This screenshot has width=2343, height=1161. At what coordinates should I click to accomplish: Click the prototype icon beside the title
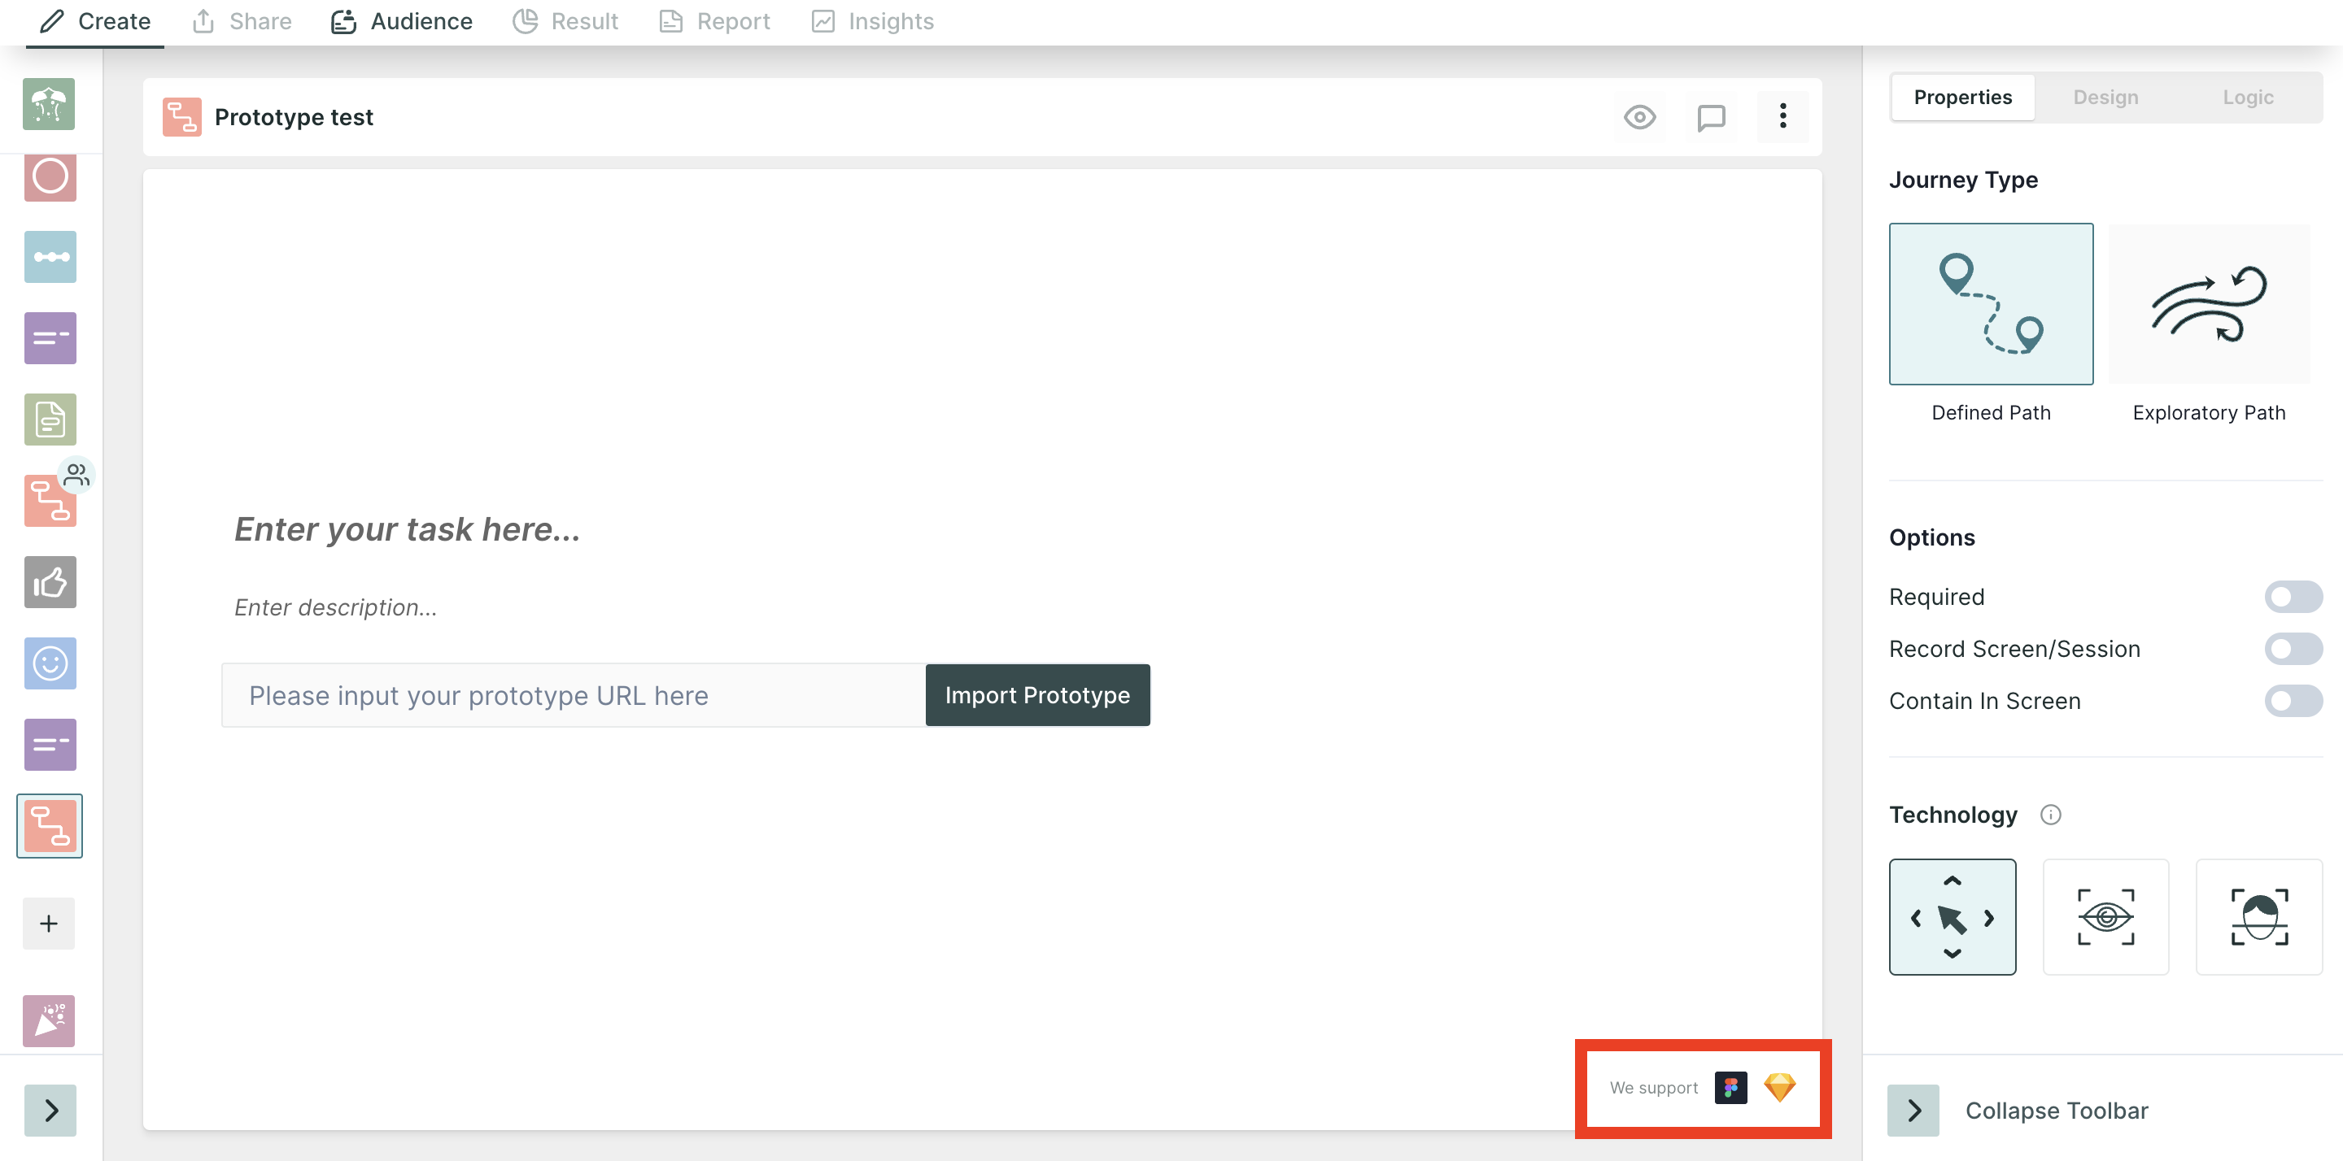click(x=182, y=117)
